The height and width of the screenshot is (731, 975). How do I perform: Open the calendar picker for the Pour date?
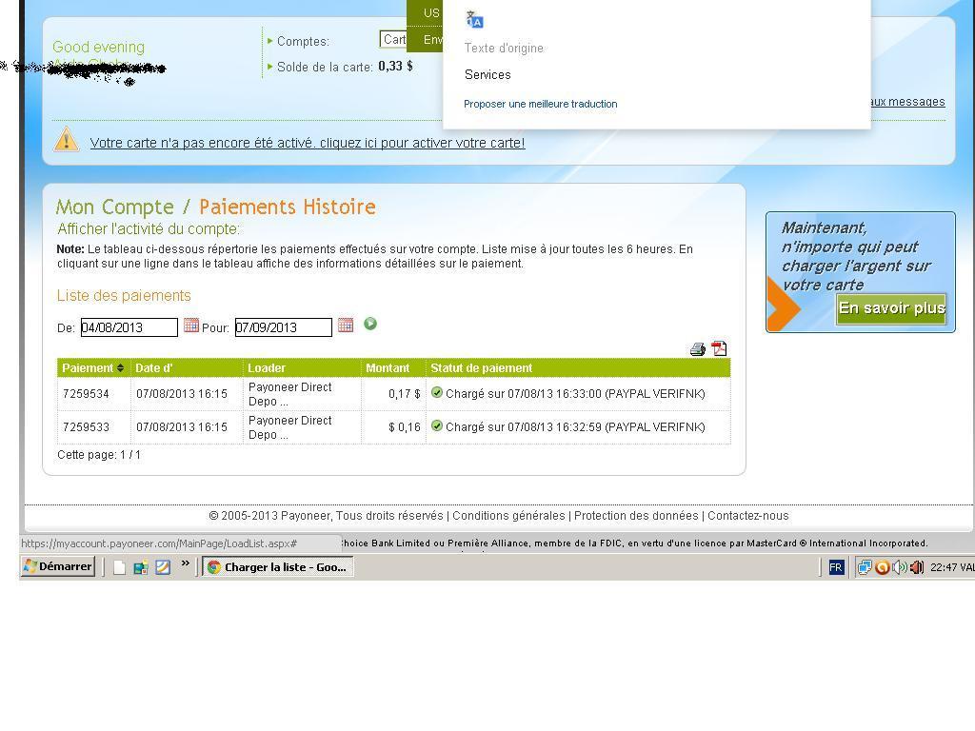point(345,326)
